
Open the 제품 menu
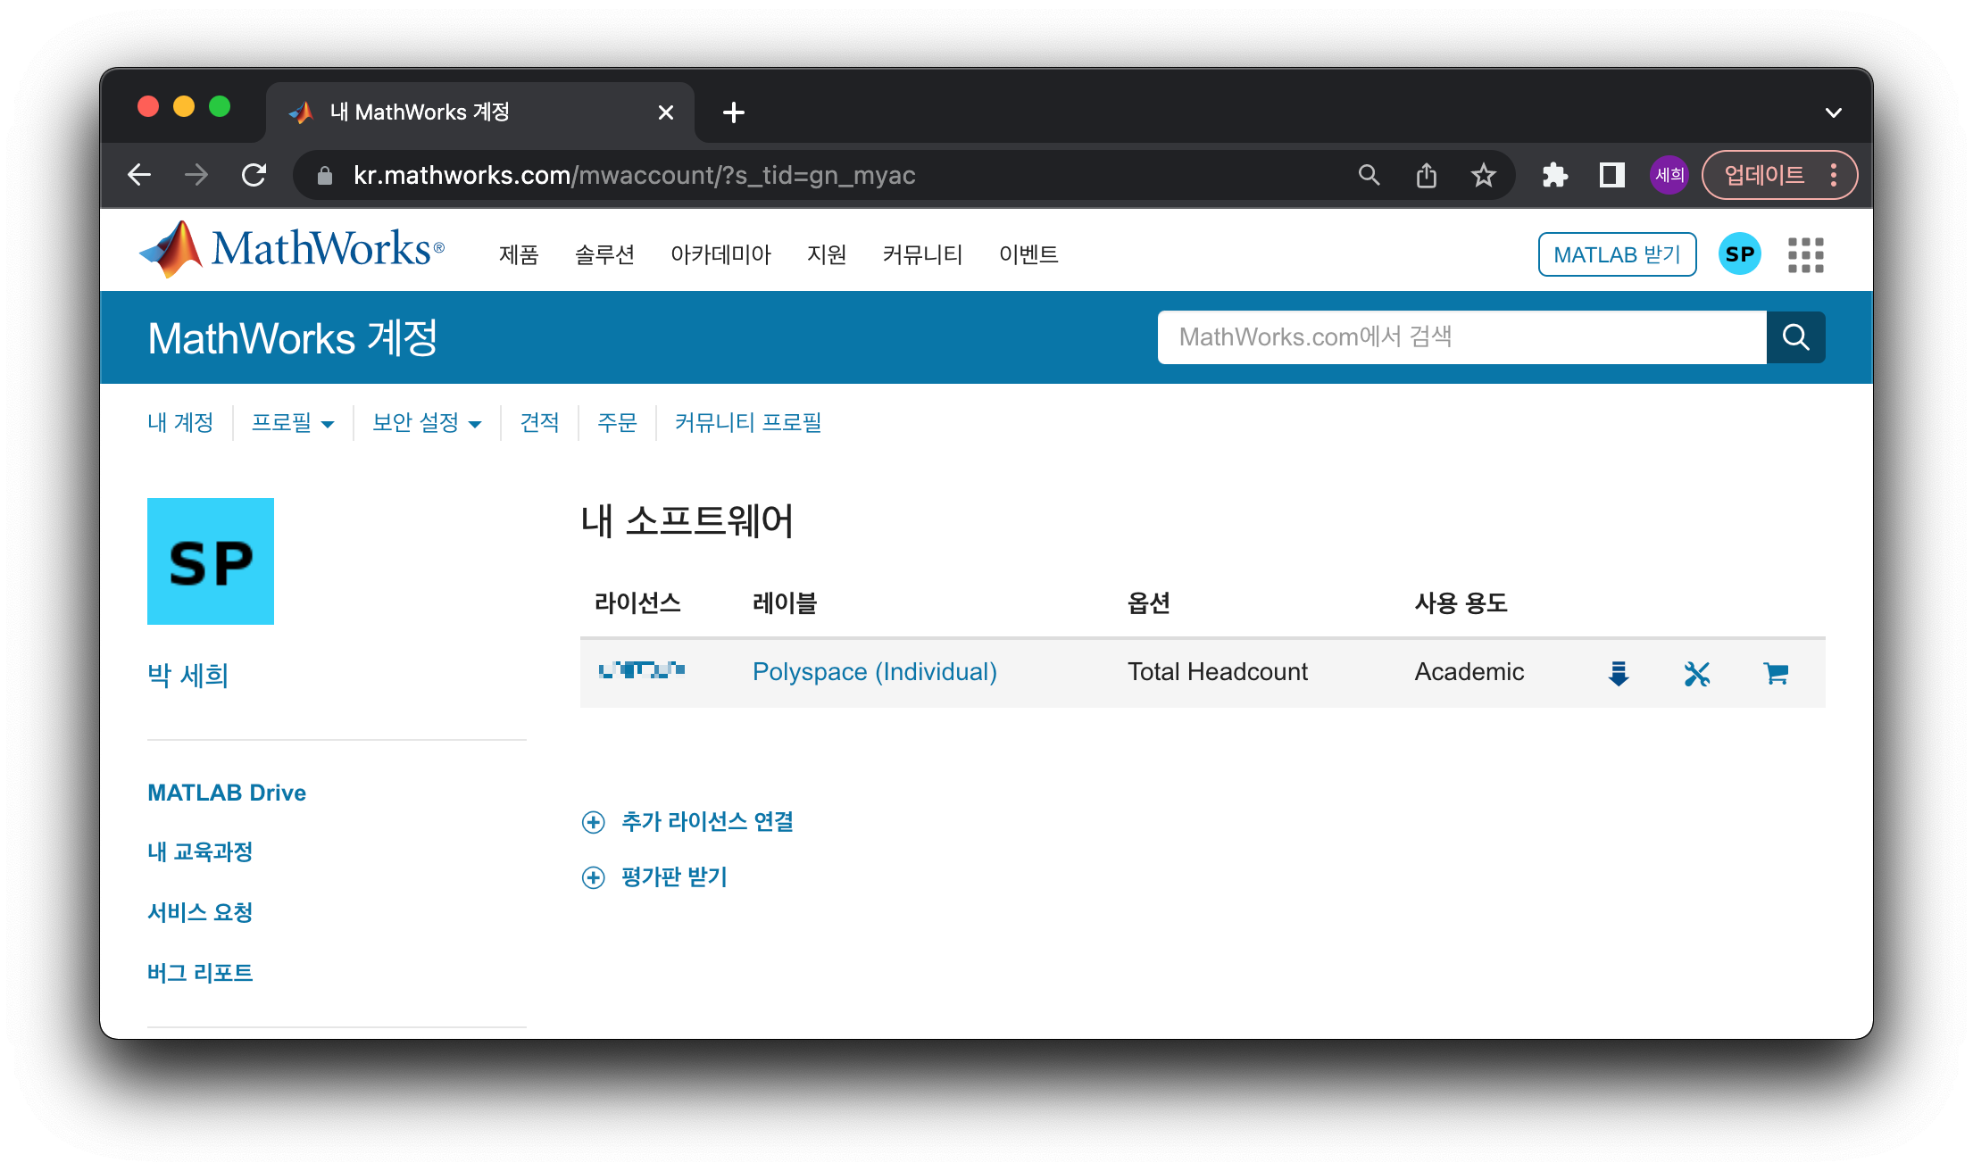click(519, 255)
